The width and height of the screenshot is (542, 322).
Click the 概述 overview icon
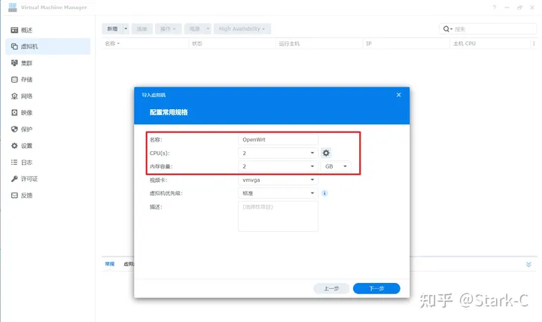tap(14, 30)
